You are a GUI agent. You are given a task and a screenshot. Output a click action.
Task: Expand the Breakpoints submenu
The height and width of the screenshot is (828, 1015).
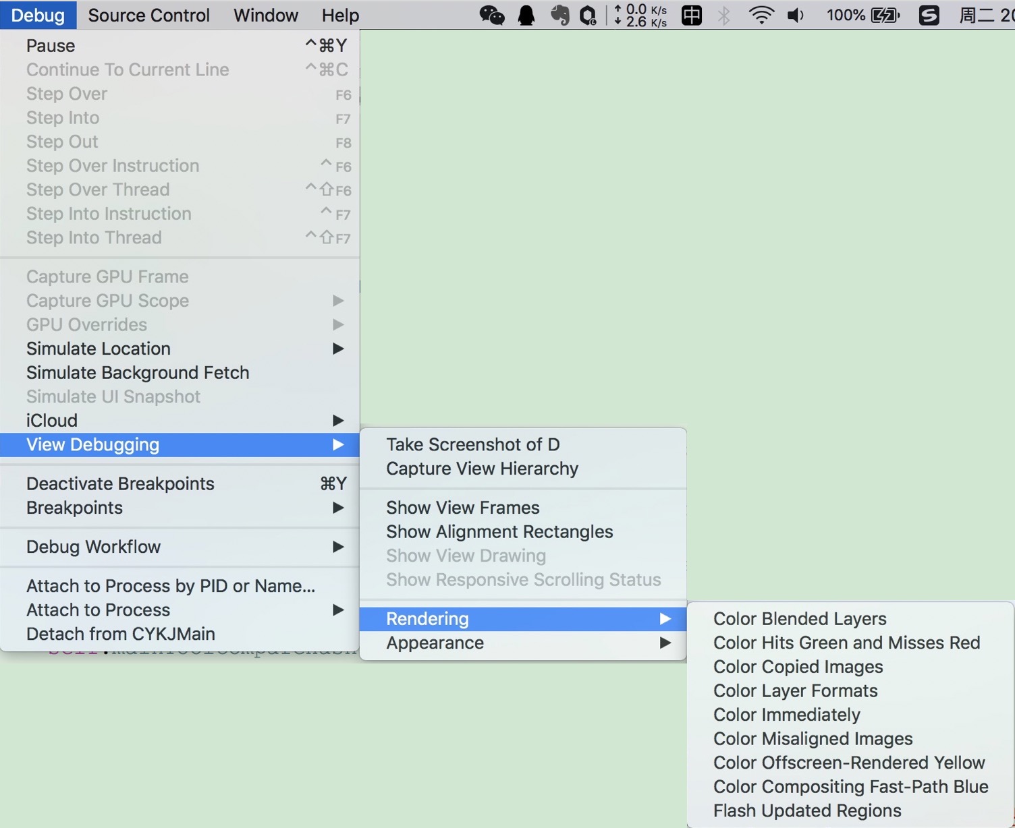[x=180, y=508]
